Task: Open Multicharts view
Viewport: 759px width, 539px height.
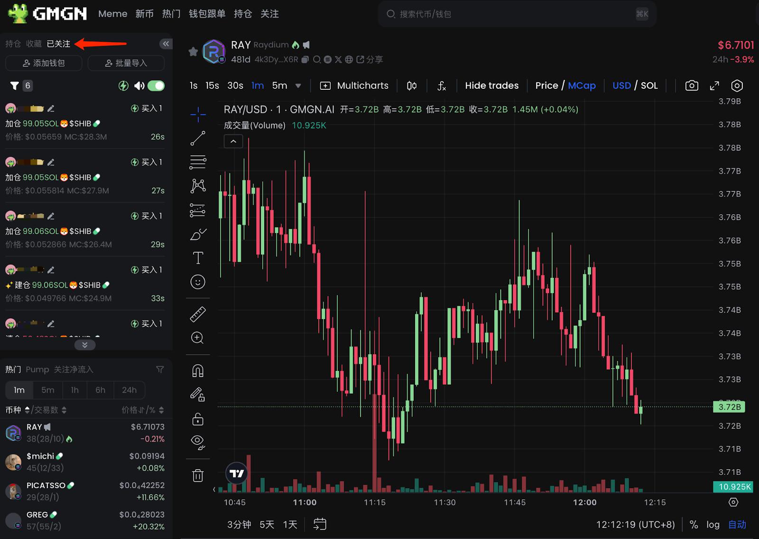Action: tap(354, 85)
